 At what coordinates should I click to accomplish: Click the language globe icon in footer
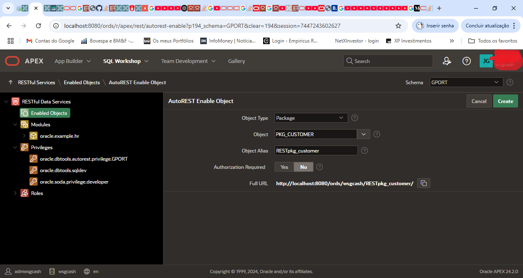(87, 271)
